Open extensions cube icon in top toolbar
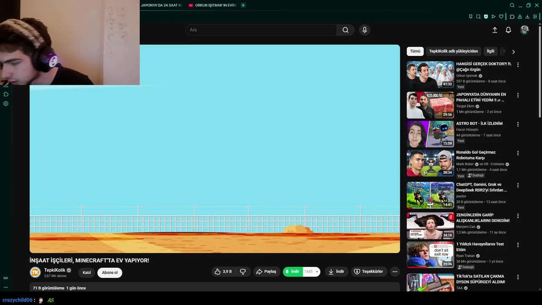Image resolution: width=542 pixels, height=305 pixels. [x=512, y=17]
